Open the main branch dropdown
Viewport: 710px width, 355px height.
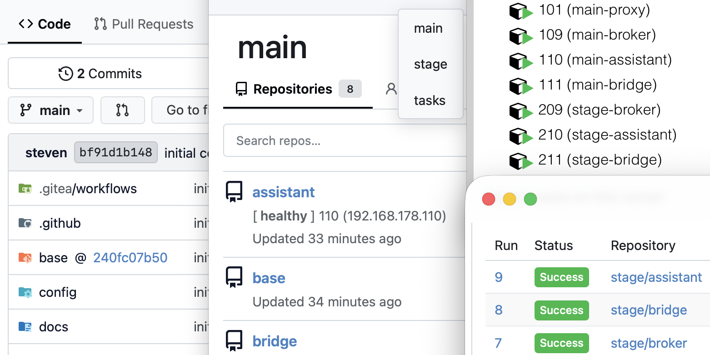pos(50,110)
